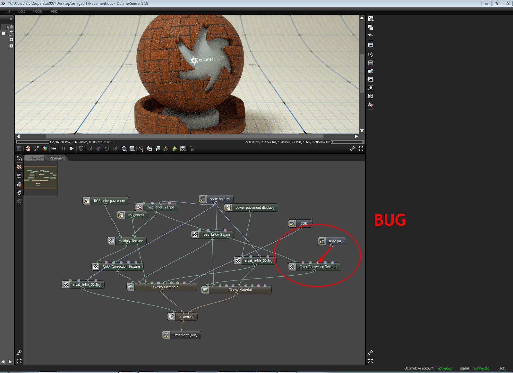The height and width of the screenshot is (373, 513).
Task: Open the render region tool dropdown
Action: tap(132, 149)
